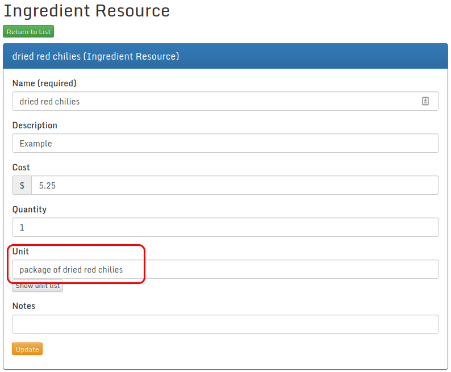Click the autofill contact icon in Name field
The width and height of the screenshot is (451, 372).
click(x=425, y=101)
